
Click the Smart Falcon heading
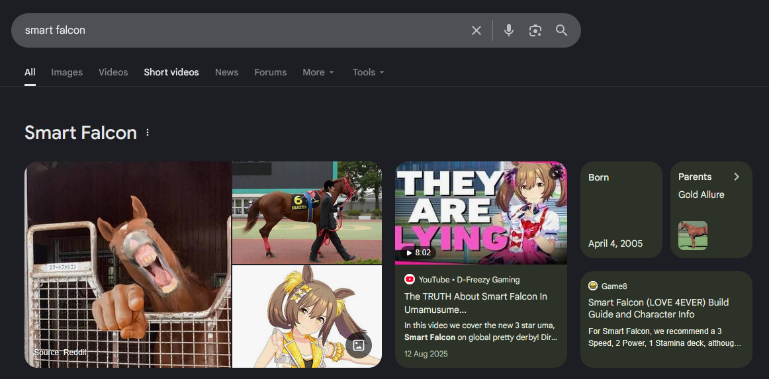coord(81,133)
